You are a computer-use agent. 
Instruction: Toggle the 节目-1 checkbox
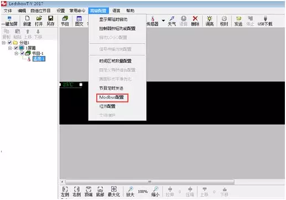[22, 53]
